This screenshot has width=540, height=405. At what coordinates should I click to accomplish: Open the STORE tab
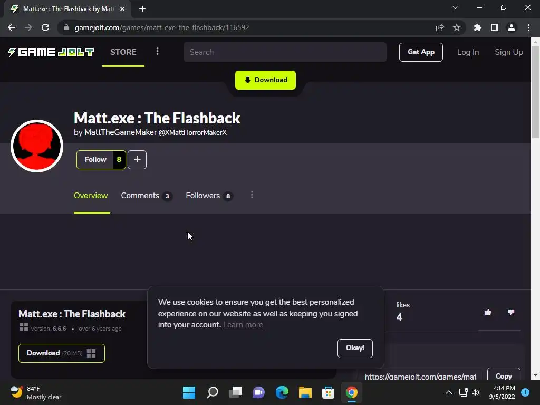click(x=123, y=52)
